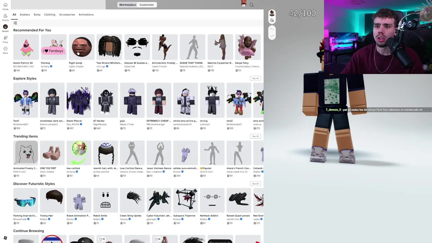The height and width of the screenshot is (243, 432).
Task: Open the Raised Quad-Lenses item
Action: (x=239, y=200)
